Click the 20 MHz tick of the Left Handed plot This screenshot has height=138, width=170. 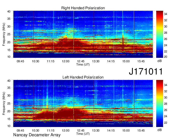[x=9, y=111]
